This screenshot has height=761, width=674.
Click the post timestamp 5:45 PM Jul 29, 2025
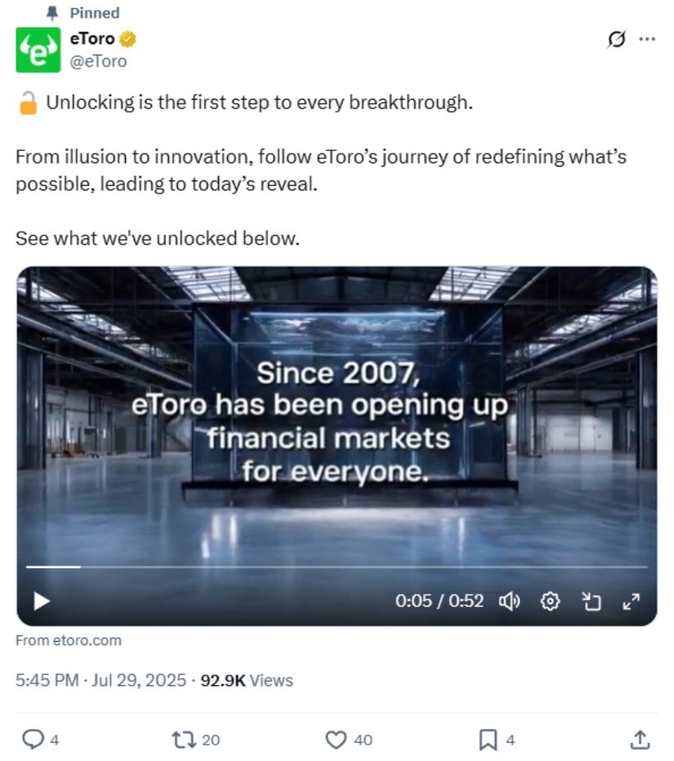[103, 680]
